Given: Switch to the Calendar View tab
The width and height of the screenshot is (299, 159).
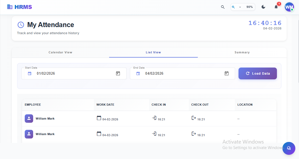Looking at the screenshot, I should [60, 52].
